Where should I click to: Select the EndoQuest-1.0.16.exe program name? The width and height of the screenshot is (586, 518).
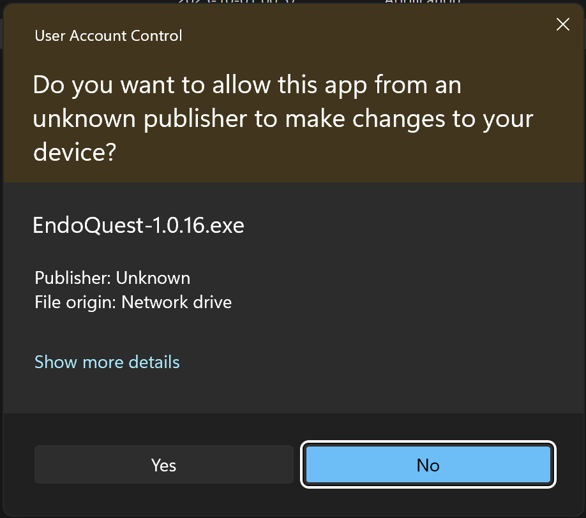139,226
